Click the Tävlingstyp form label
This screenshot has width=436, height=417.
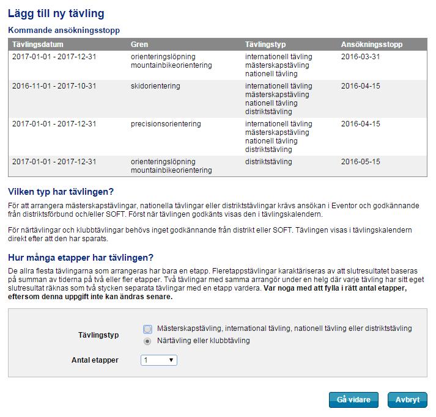click(98, 335)
